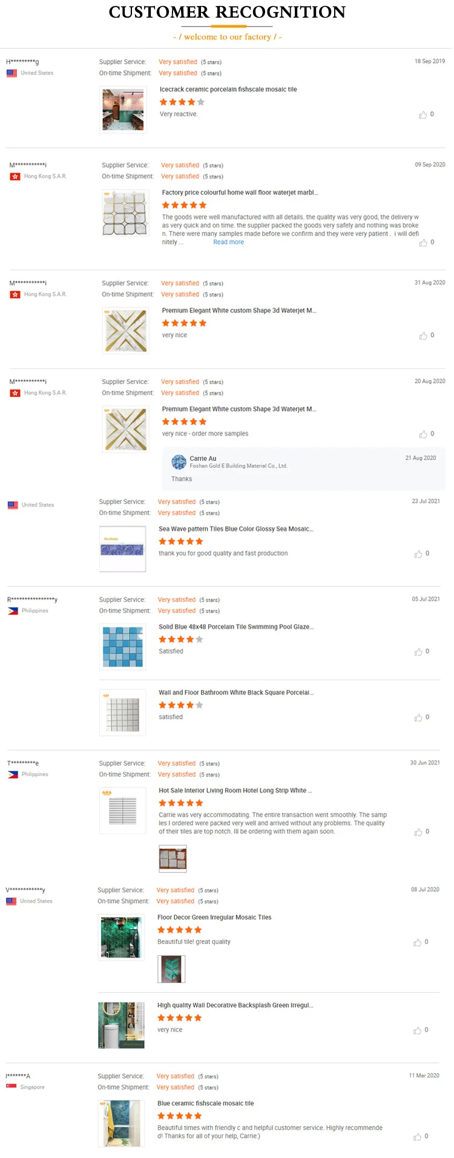Screen dimensions: 454x1158
Task: Like the Solid Blue 48x48 tile review
Action: pos(418,652)
